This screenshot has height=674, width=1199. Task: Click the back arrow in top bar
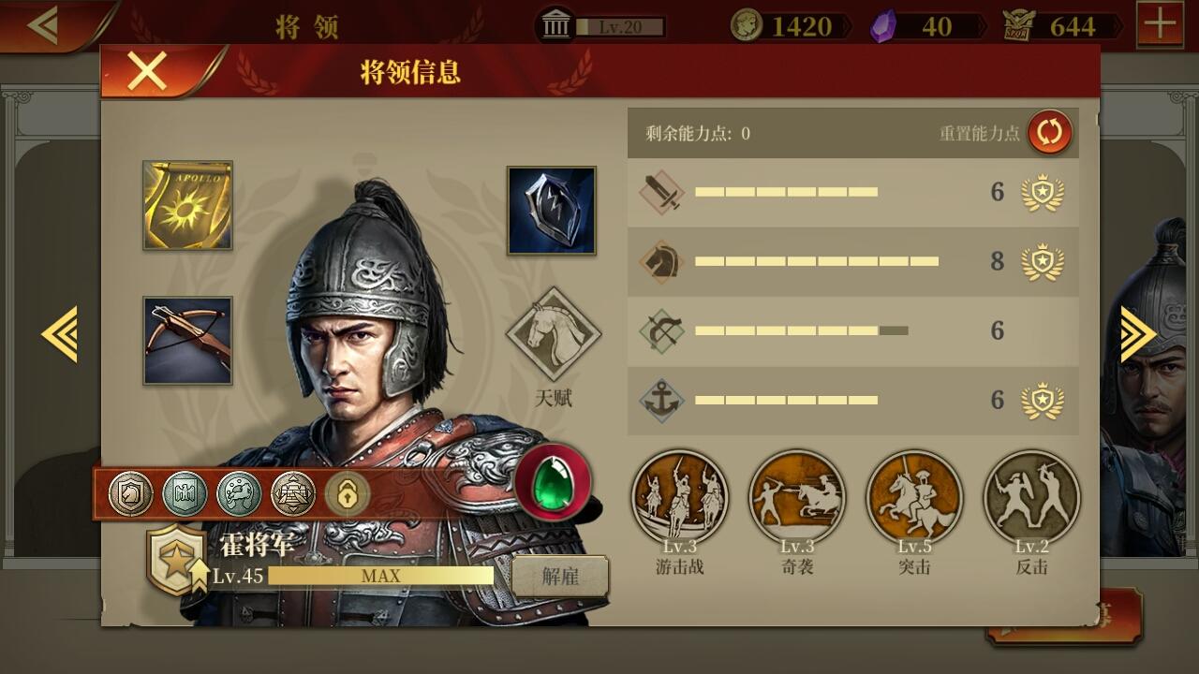(42, 25)
